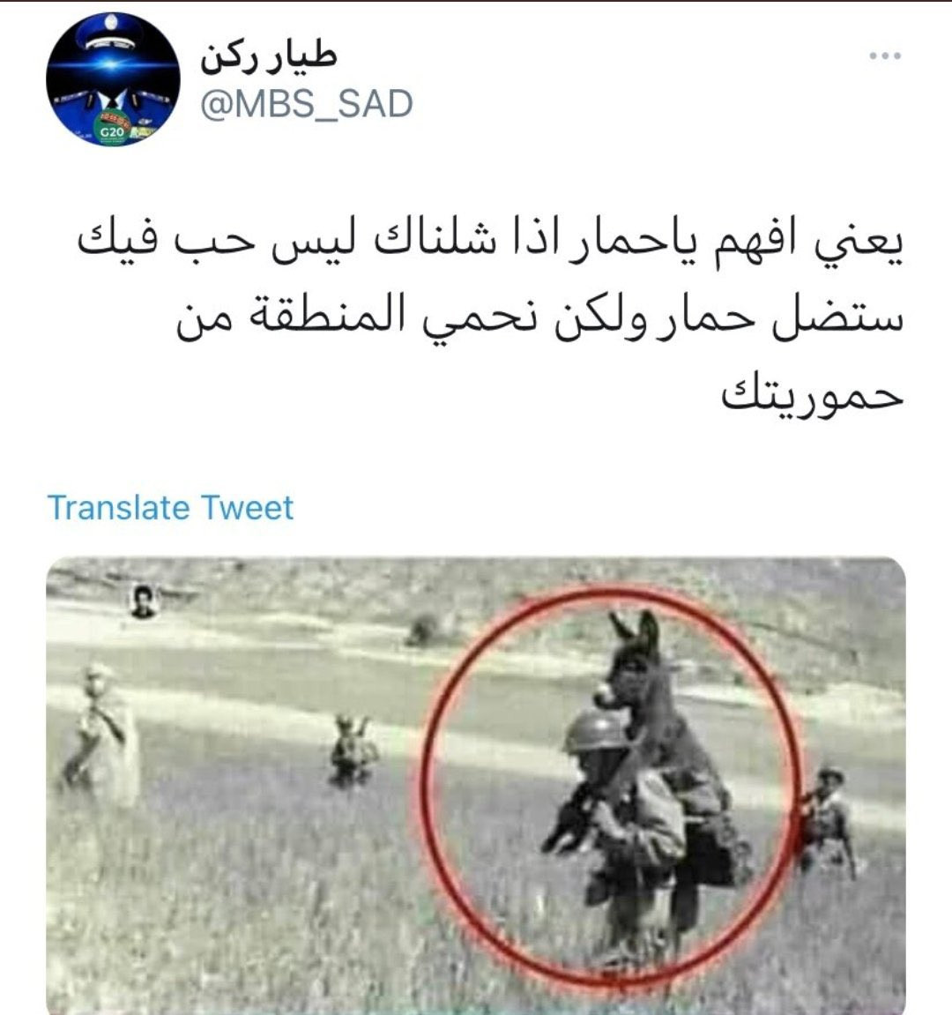Open the @MBS_SAD handle

click(x=306, y=104)
